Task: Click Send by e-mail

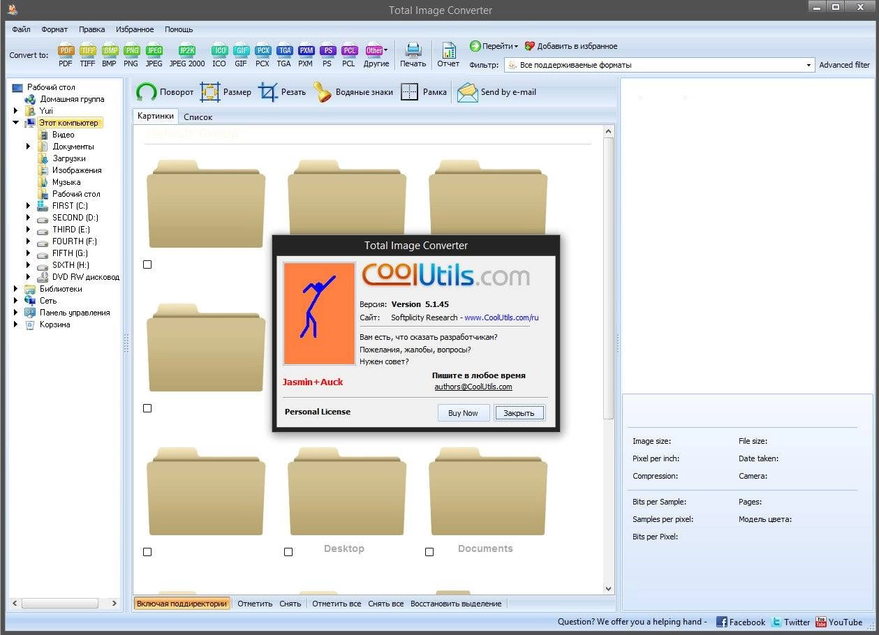Action: click(496, 92)
